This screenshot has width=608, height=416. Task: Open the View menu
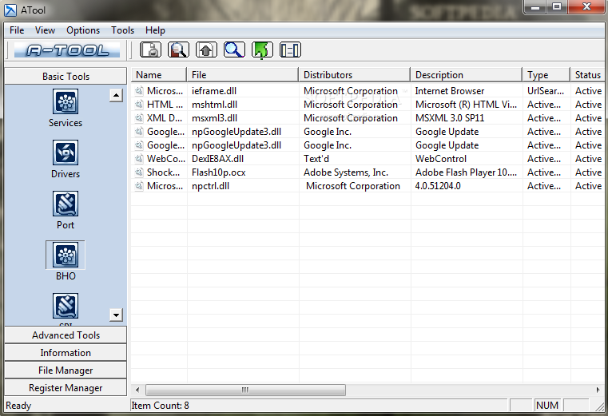coord(45,30)
